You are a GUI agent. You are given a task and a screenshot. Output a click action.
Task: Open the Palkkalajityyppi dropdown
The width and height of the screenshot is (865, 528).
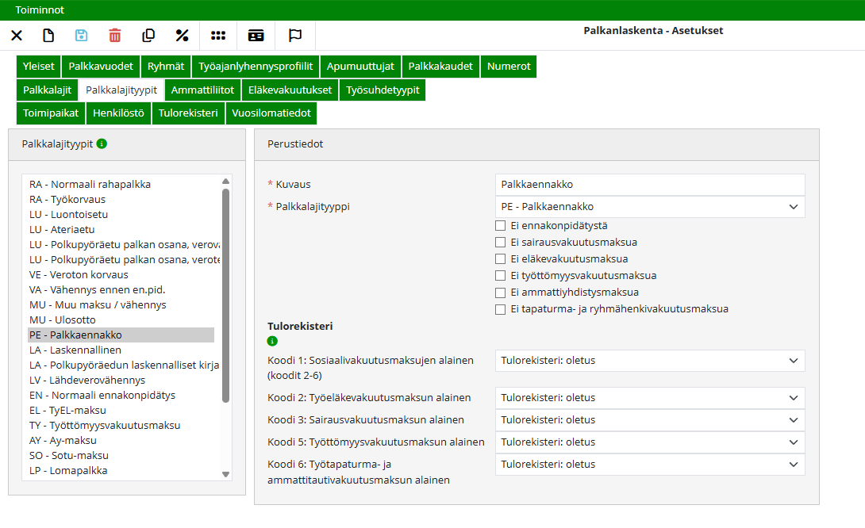click(649, 207)
